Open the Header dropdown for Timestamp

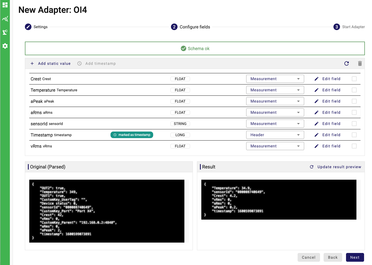(x=275, y=135)
